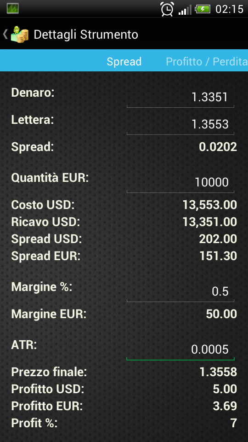Tap the back chevron beside app icon
The height and width of the screenshot is (442, 248).
tap(5, 35)
